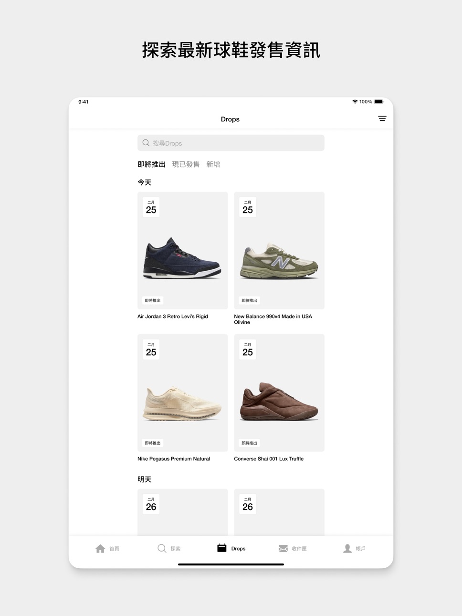This screenshot has height=616, width=462.
Task: Open the Air Jordan 3 Retro Levi's shoe image
Action: [182, 258]
